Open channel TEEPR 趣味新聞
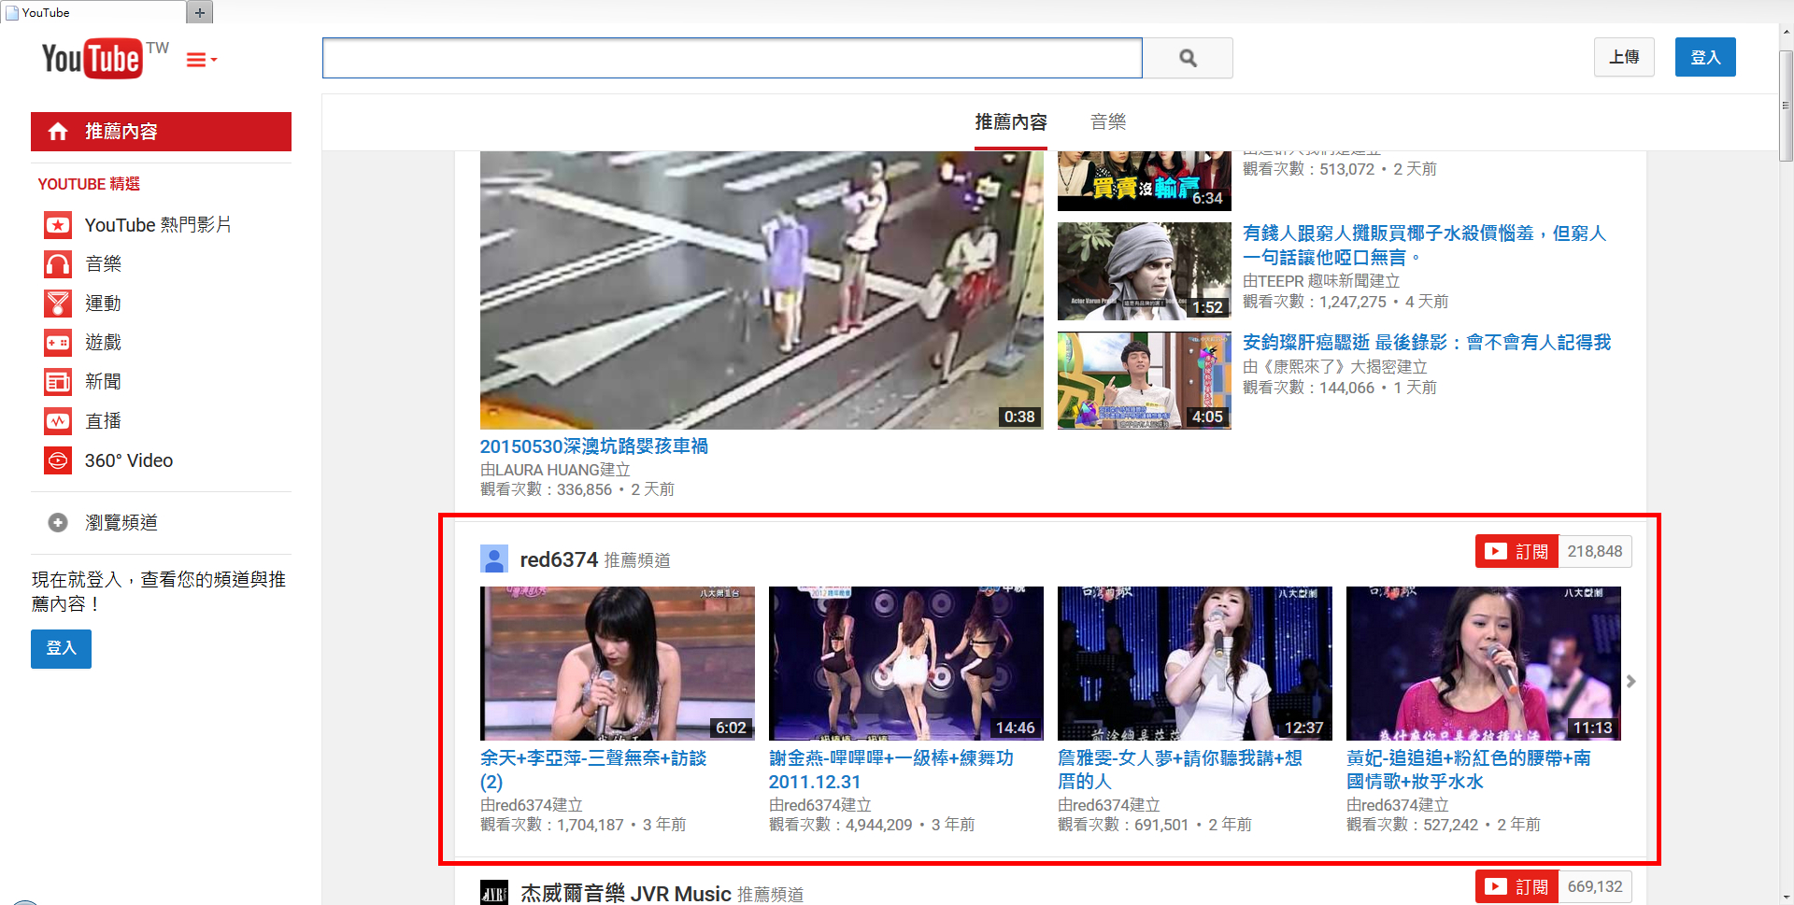 1329,281
